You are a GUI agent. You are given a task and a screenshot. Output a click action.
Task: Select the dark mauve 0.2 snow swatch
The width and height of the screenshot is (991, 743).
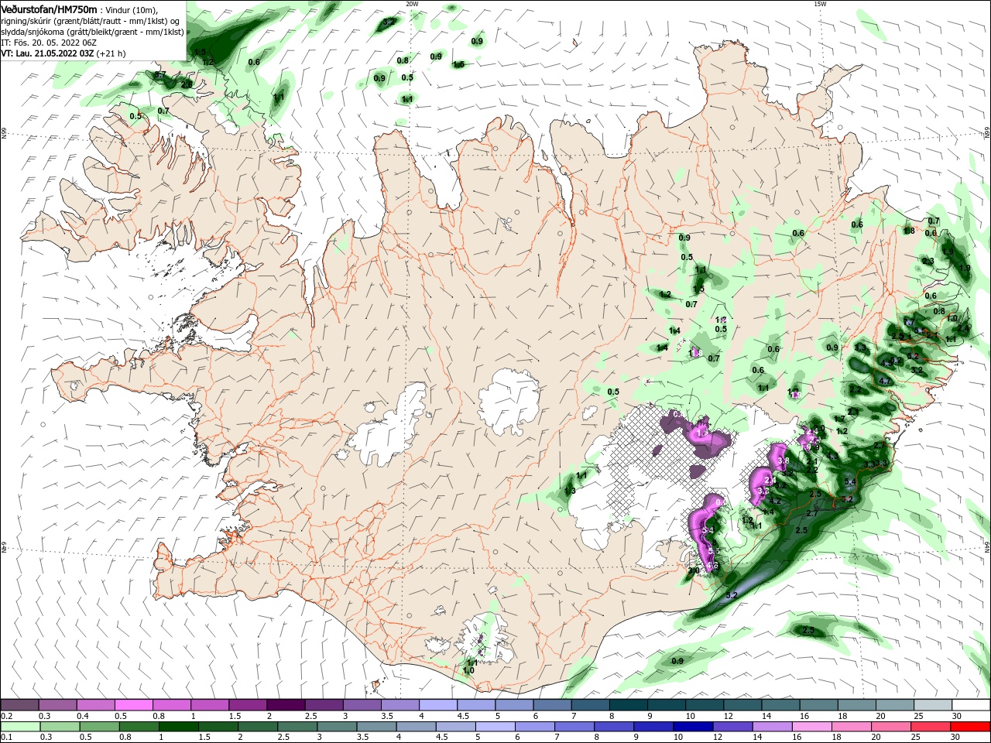pyautogui.click(x=19, y=705)
